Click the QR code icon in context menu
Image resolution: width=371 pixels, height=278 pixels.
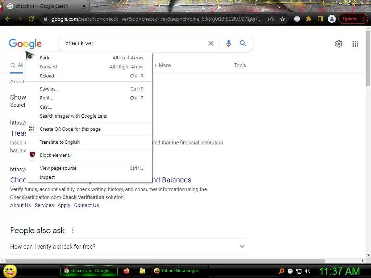pos(32,129)
